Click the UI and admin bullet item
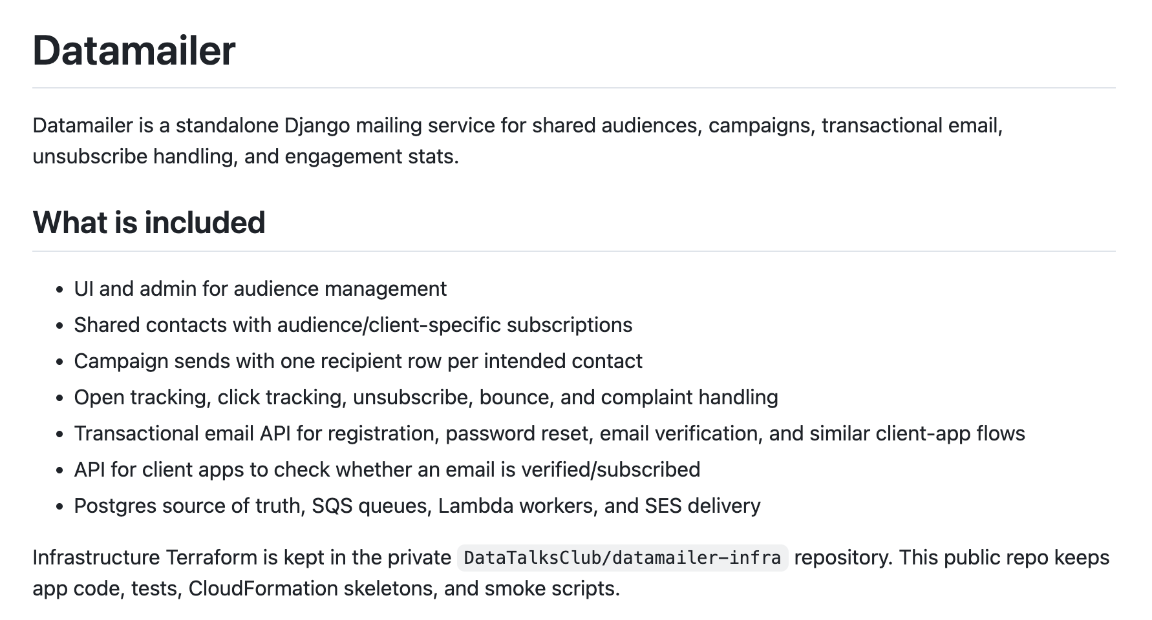 pos(260,289)
